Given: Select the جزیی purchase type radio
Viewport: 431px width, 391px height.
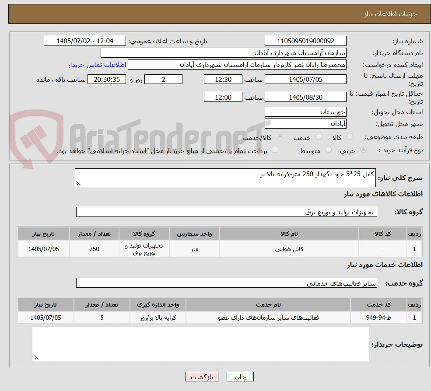Looking at the screenshot, I should 363,150.
